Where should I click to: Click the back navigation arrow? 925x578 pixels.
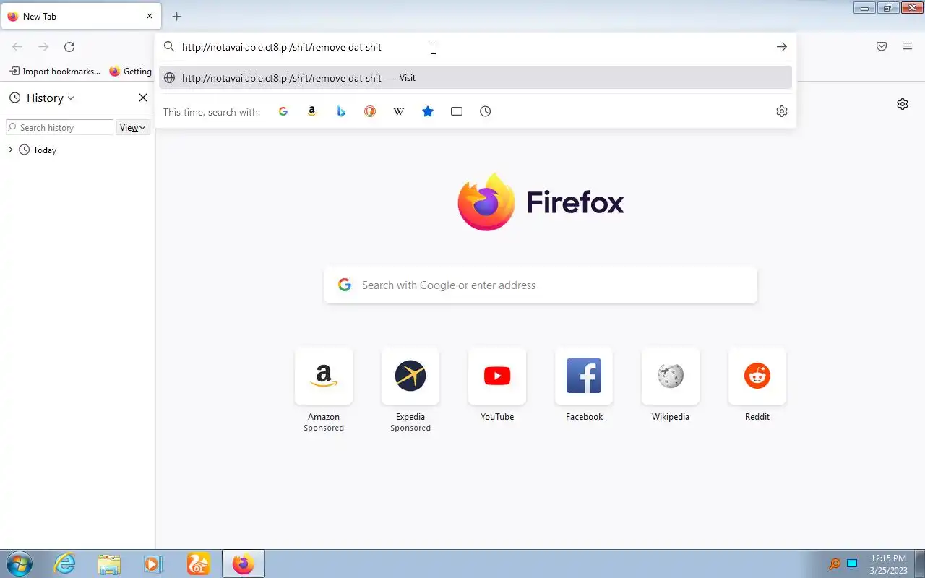point(17,47)
